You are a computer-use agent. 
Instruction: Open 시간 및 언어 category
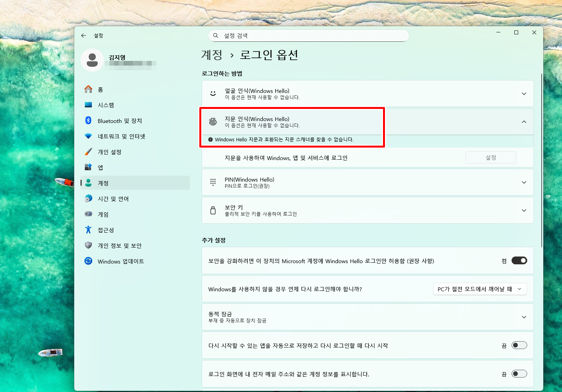coord(135,199)
